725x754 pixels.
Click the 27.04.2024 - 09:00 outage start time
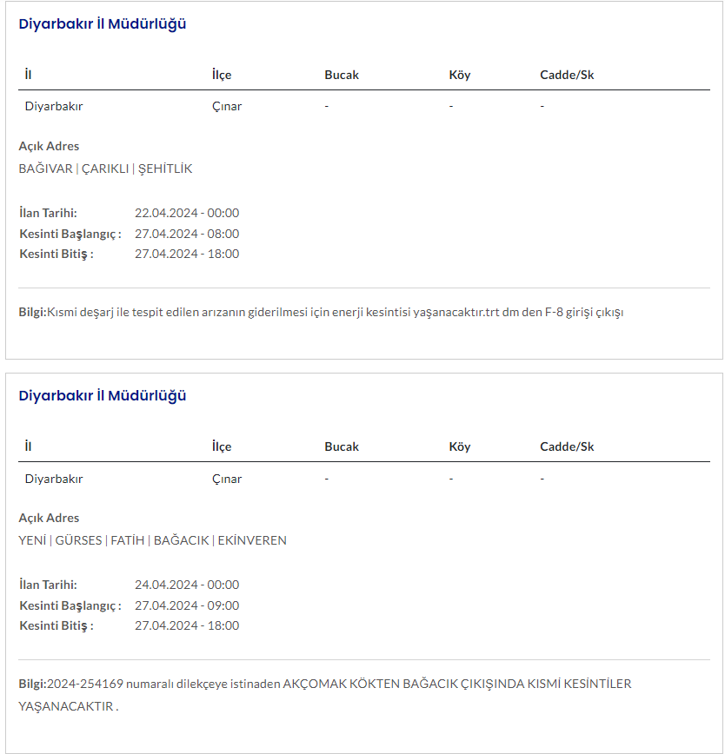click(187, 605)
